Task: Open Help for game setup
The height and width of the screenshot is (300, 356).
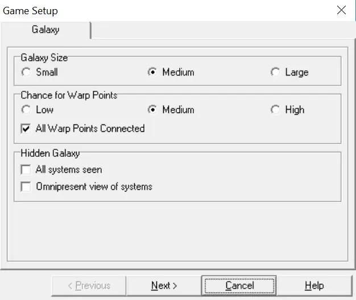Action: tap(314, 286)
